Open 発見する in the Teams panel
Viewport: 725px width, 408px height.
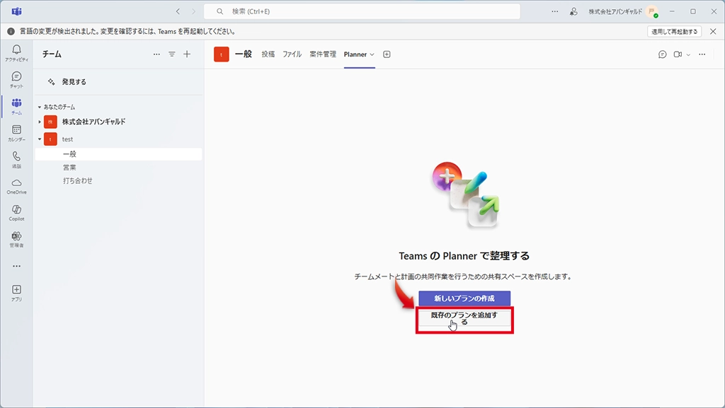tap(74, 82)
